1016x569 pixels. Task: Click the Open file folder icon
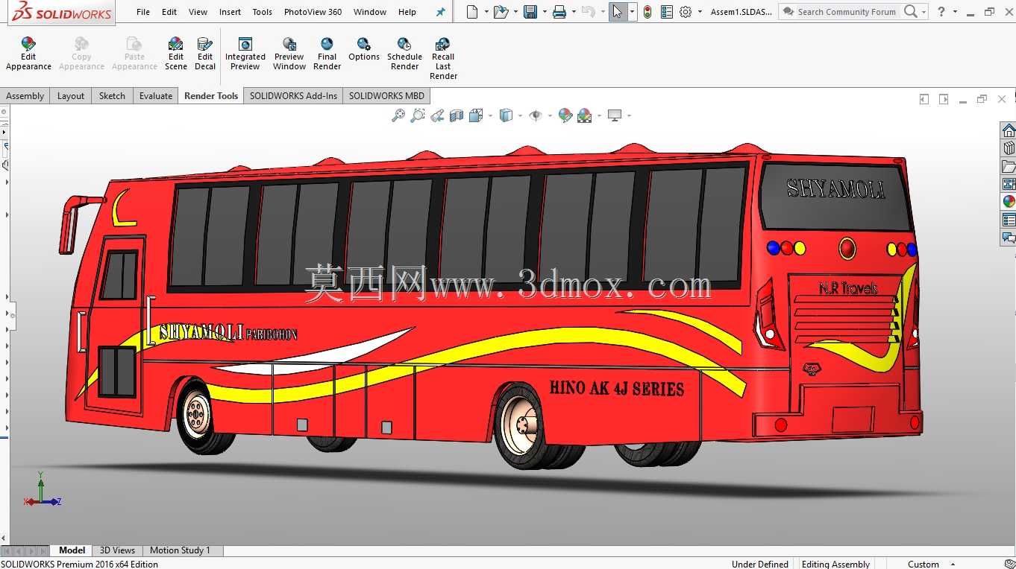[x=501, y=12]
